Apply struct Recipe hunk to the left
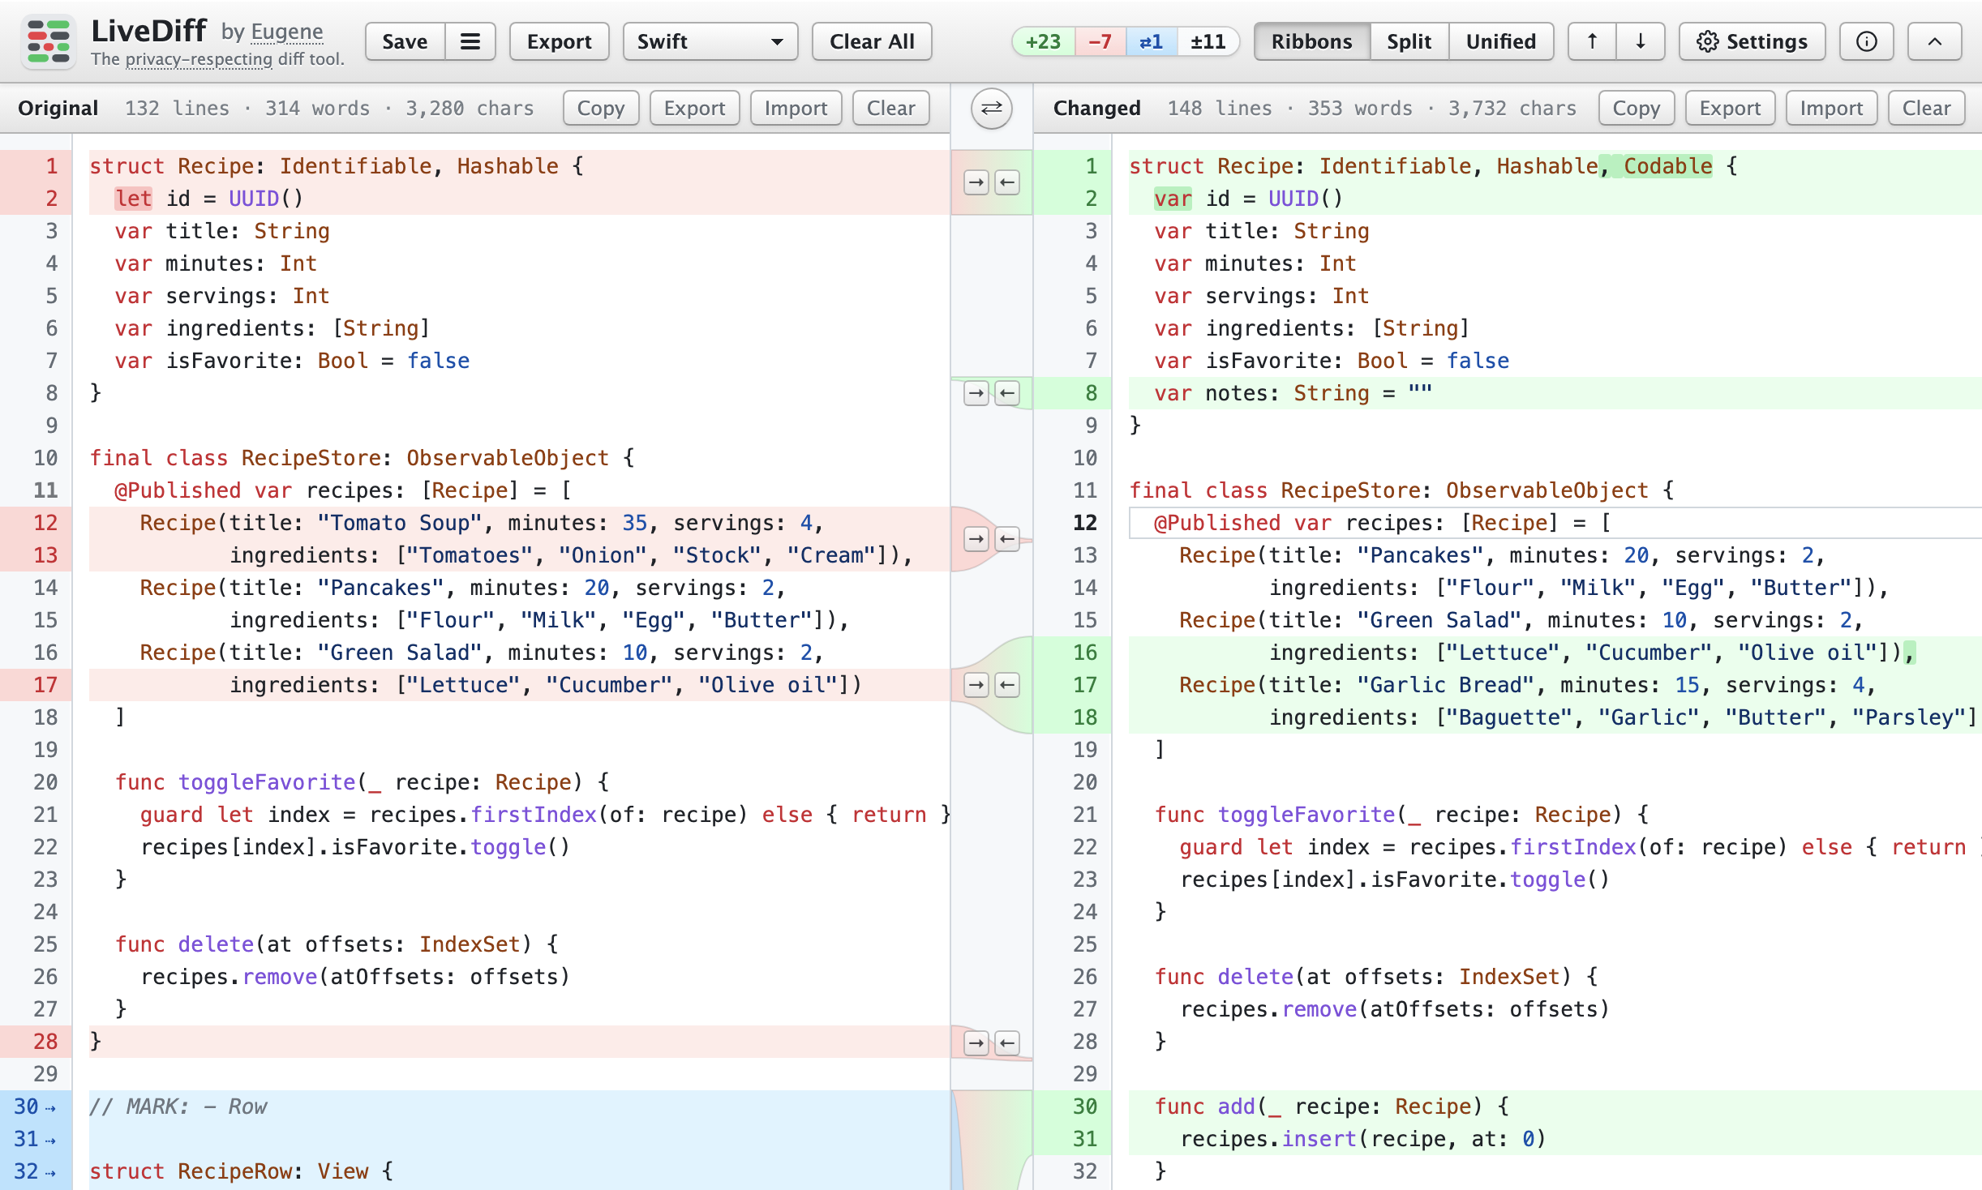Viewport: 1982px width, 1190px height. point(1007,182)
